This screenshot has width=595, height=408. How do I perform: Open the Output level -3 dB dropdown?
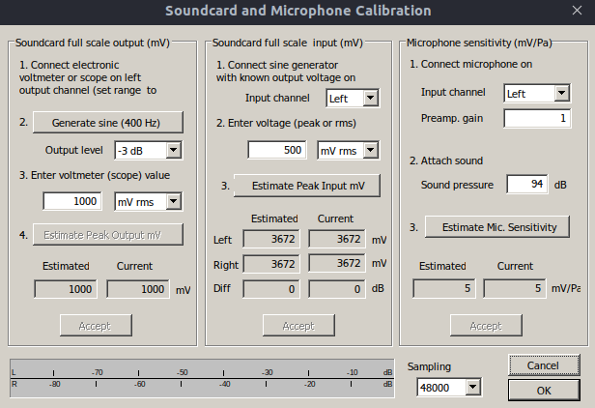click(148, 151)
